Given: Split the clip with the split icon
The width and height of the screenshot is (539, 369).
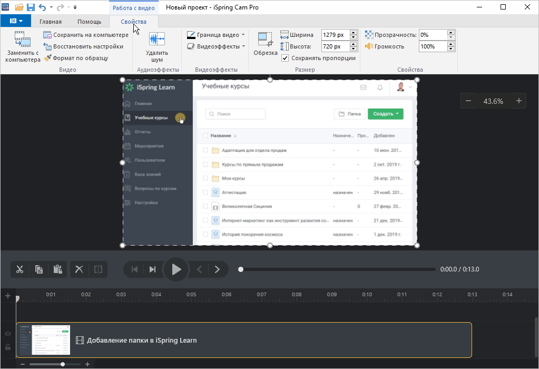Looking at the screenshot, I should click(x=99, y=269).
